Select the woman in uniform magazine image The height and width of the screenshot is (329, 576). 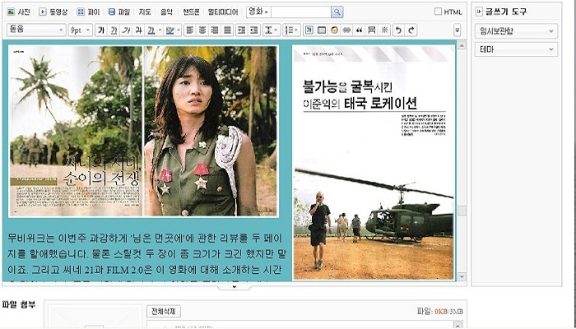click(x=143, y=131)
